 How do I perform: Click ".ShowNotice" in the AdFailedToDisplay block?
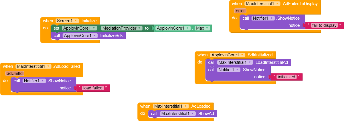click(288, 18)
